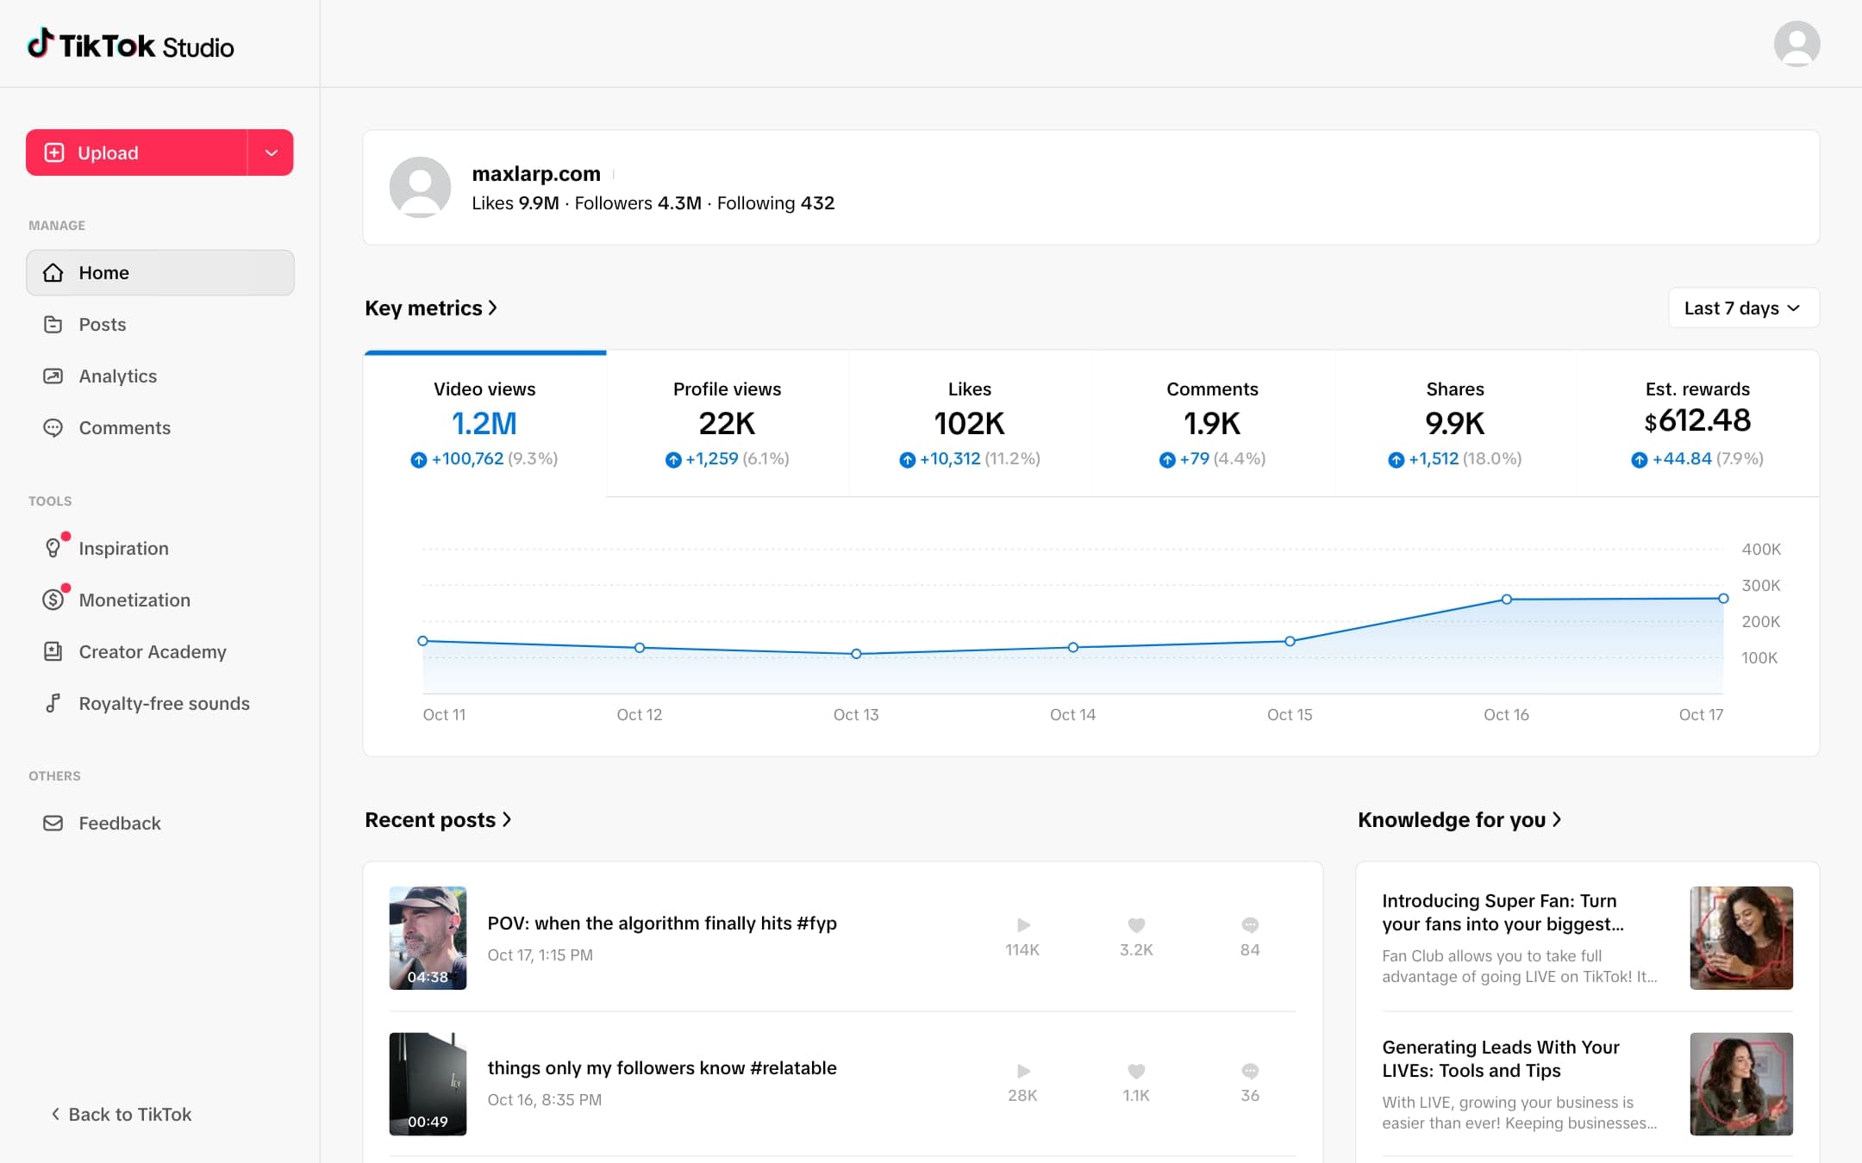Screen dimensions: 1862x1163
Task: Click the Super Fan article thumbnail image
Action: tap(1741, 938)
